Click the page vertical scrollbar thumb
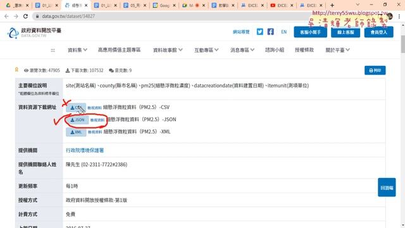Viewport: 405px width, 228px height. (402, 44)
